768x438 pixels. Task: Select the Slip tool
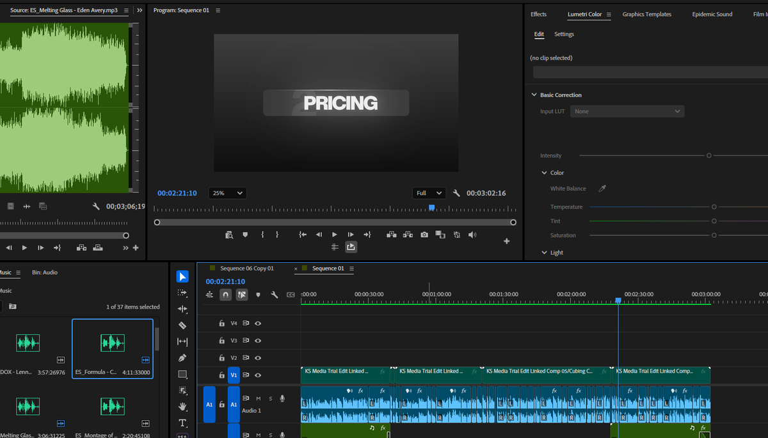tap(182, 341)
